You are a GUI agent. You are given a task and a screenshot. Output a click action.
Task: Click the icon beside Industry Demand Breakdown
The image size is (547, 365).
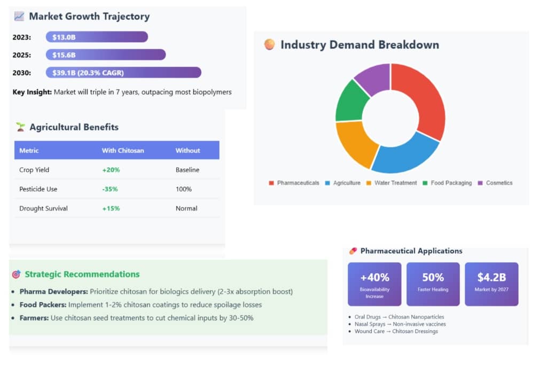(x=270, y=44)
